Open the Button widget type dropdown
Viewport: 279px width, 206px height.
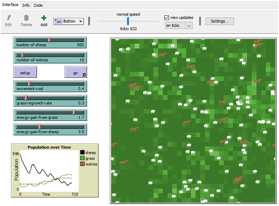(x=68, y=21)
